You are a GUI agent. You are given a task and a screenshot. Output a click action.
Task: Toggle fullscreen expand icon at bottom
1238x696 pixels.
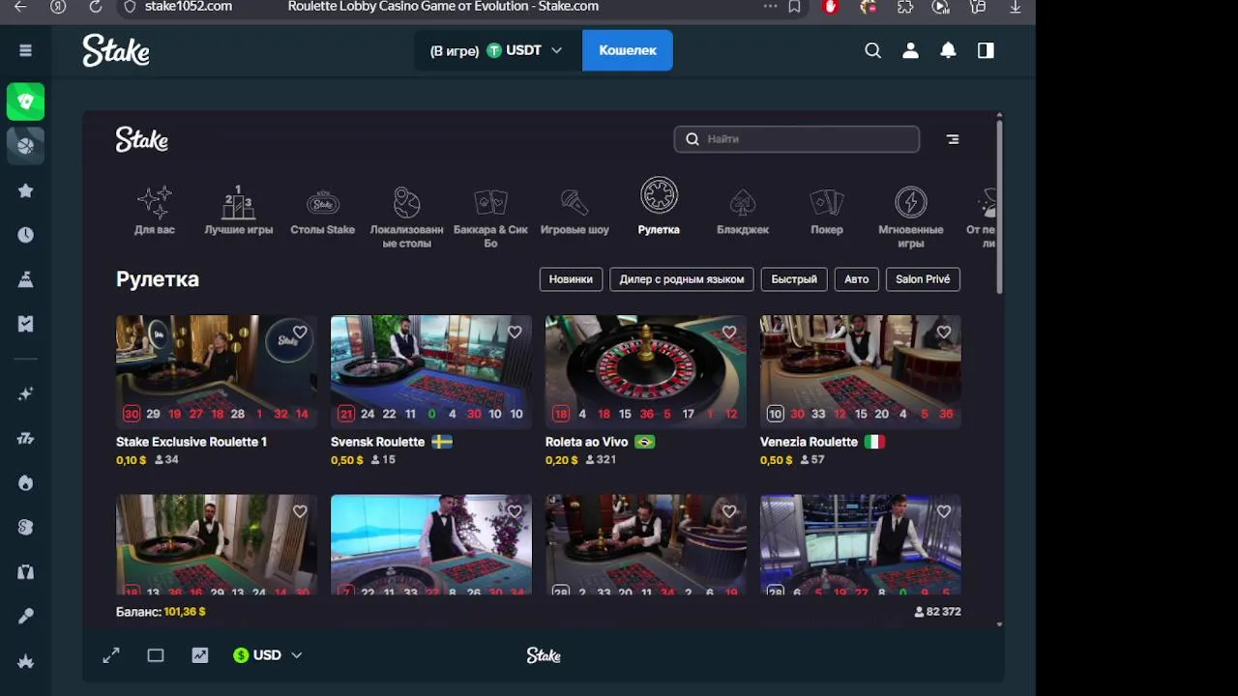[111, 655]
